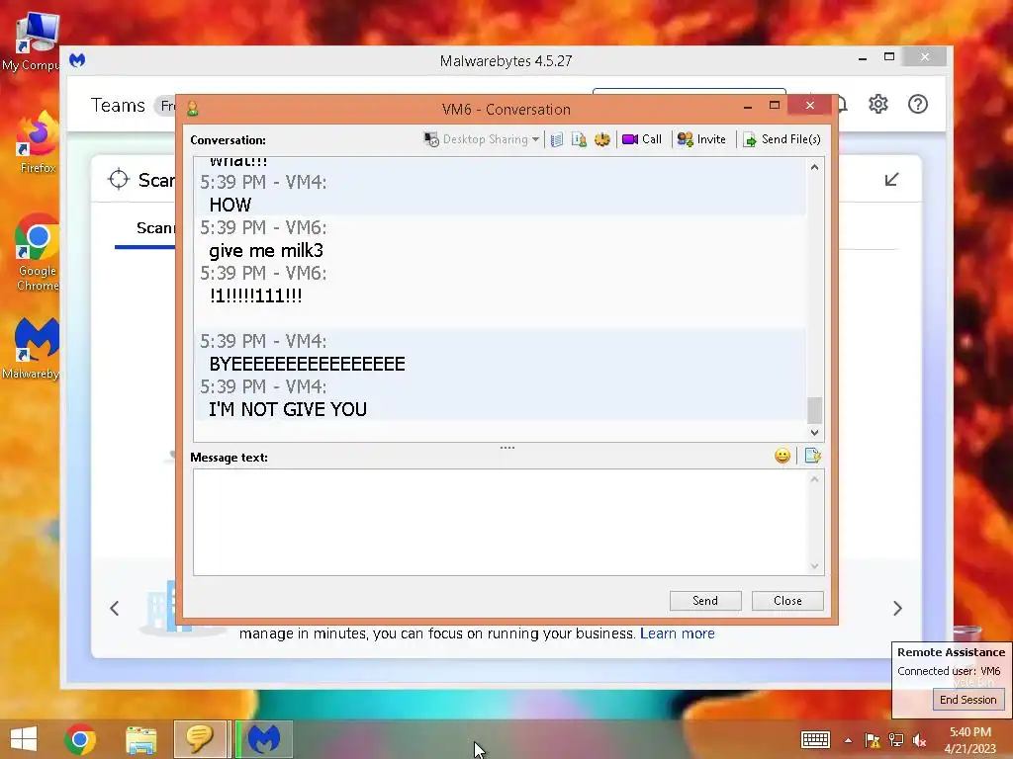Open the network tray icon
Viewport: 1013px width, 759px height.
(896, 740)
